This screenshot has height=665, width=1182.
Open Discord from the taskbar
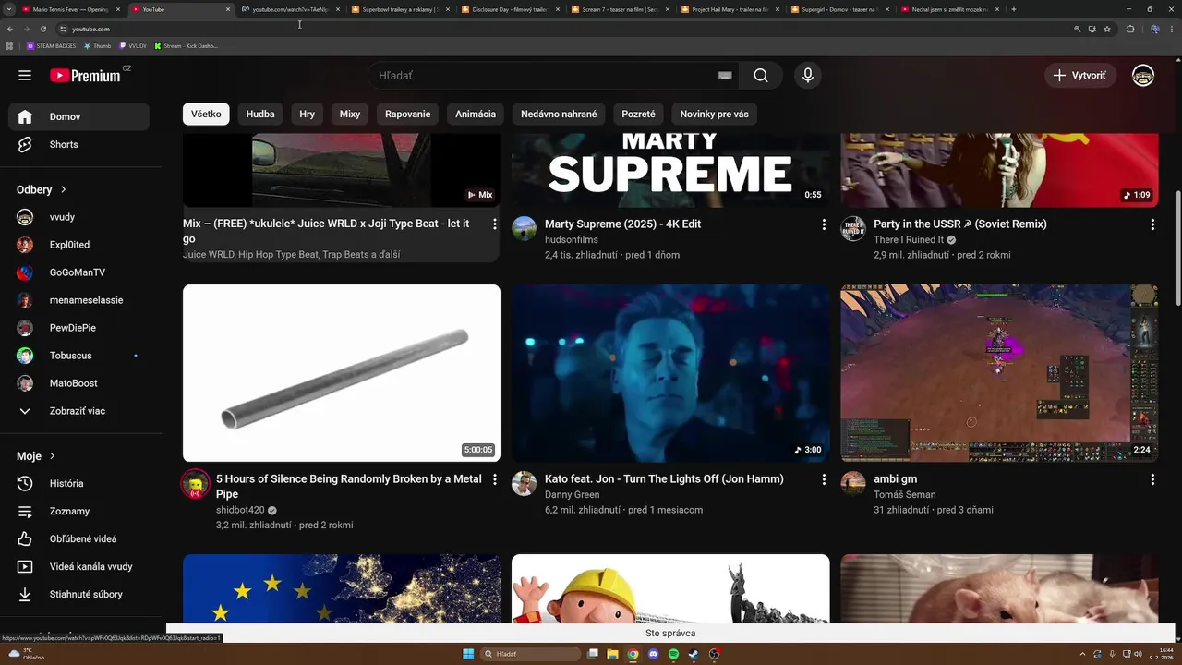tap(653, 654)
